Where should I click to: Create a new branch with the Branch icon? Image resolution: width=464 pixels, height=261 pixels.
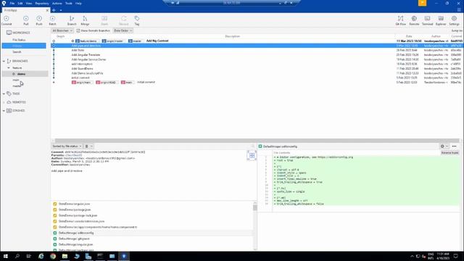pyautogui.click(x=72, y=20)
